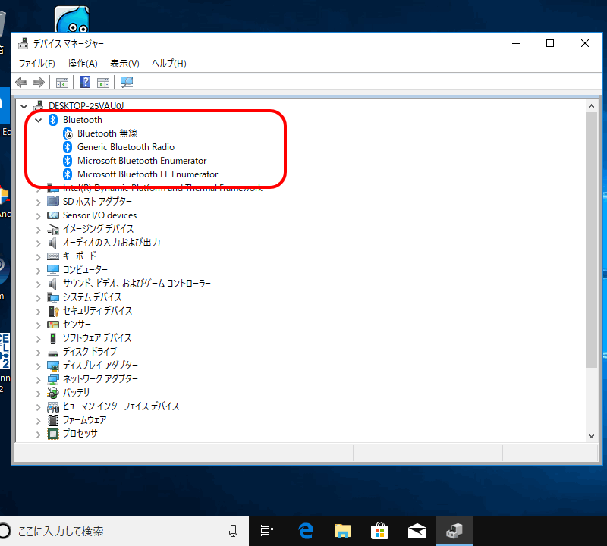Image resolution: width=607 pixels, height=546 pixels.
Task: Open the 表示(V) menu
Action: tap(124, 63)
